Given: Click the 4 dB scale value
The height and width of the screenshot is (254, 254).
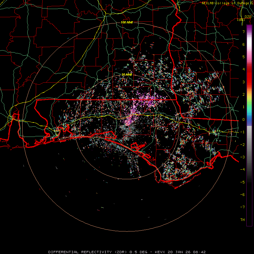Looking at the screenshot, I should (244, 69).
